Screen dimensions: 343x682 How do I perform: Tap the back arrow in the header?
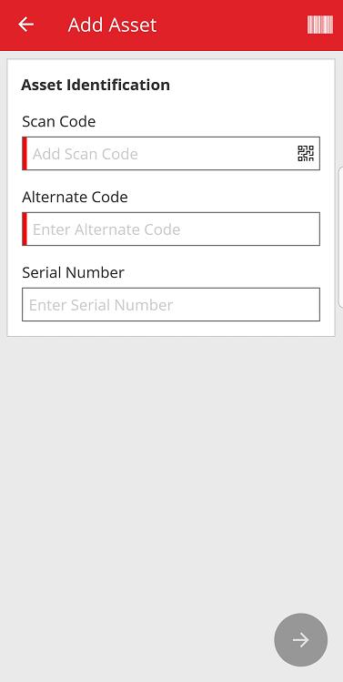25,25
